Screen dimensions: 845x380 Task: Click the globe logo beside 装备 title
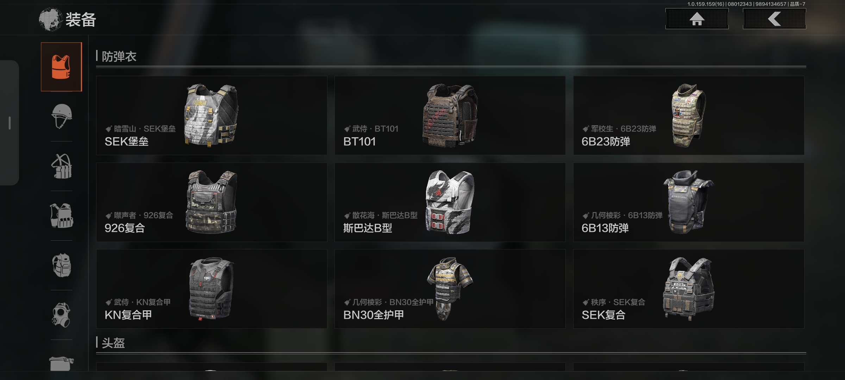pyautogui.click(x=50, y=19)
